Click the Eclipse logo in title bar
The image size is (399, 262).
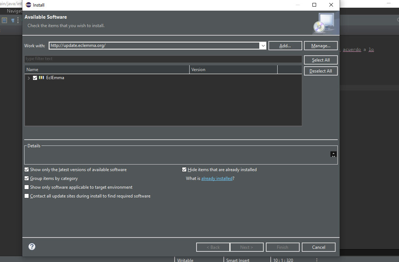tap(29, 5)
